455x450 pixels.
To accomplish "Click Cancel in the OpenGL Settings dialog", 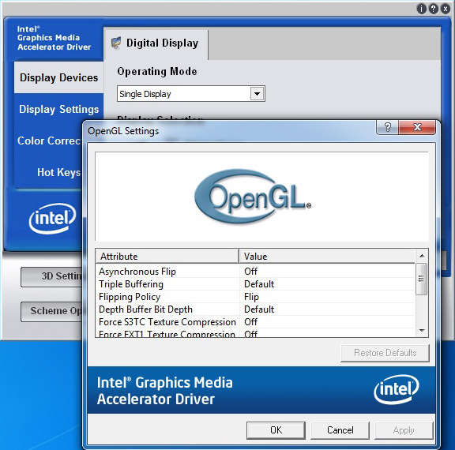I will [340, 430].
